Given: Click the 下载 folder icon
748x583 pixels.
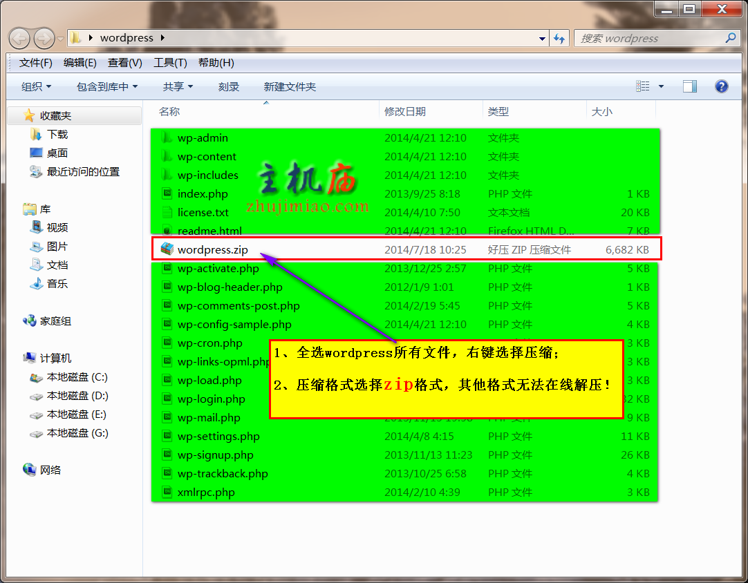Looking at the screenshot, I should [36, 135].
